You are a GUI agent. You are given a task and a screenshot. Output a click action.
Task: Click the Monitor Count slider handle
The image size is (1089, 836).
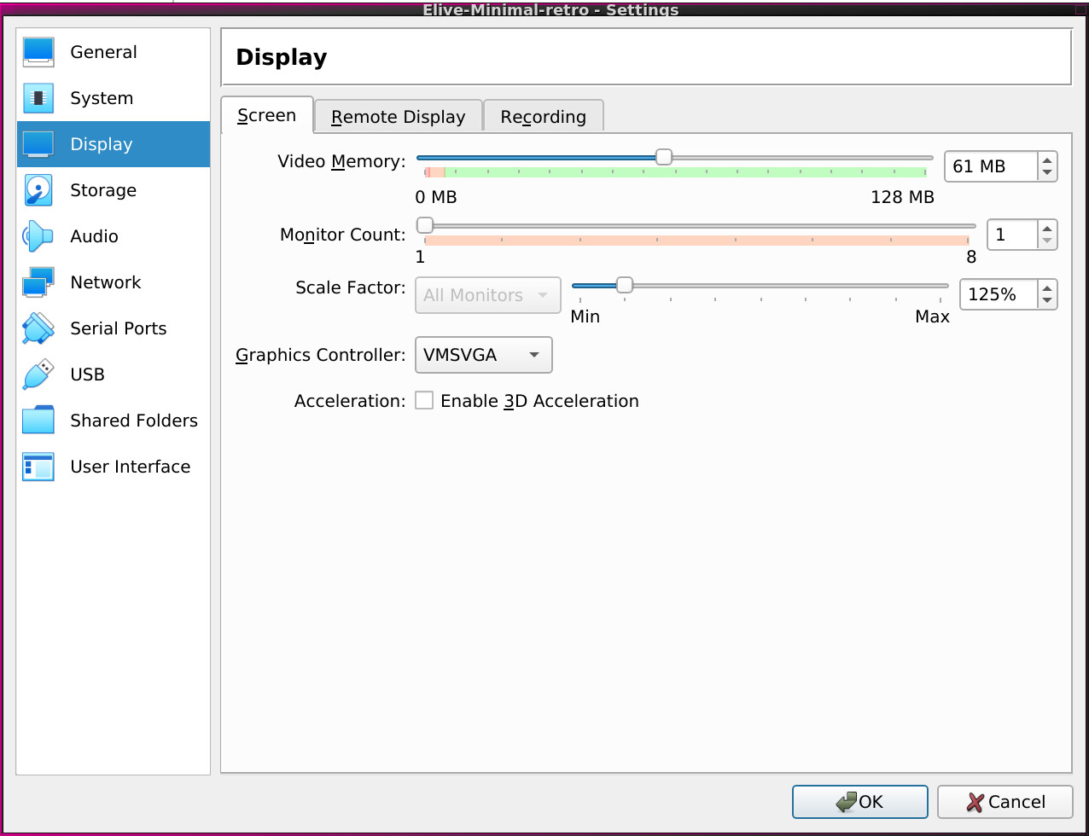coord(424,225)
